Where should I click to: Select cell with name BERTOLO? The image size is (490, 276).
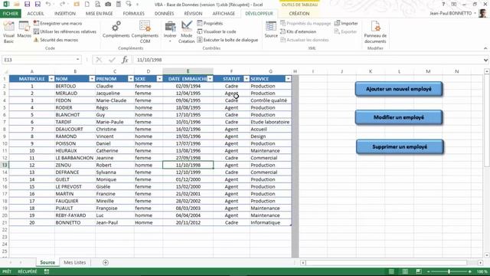75,86
